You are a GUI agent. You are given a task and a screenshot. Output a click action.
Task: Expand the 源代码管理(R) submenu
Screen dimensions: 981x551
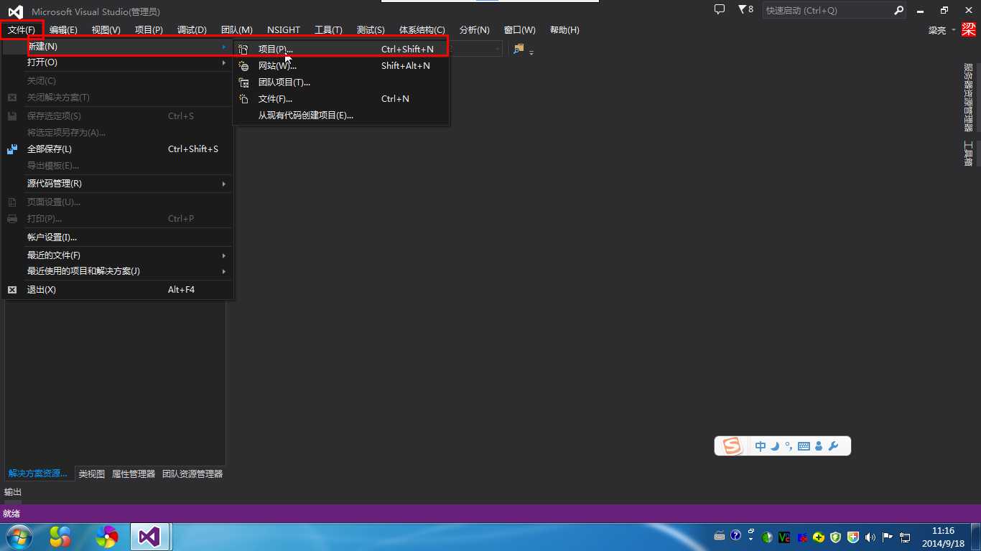coord(118,184)
